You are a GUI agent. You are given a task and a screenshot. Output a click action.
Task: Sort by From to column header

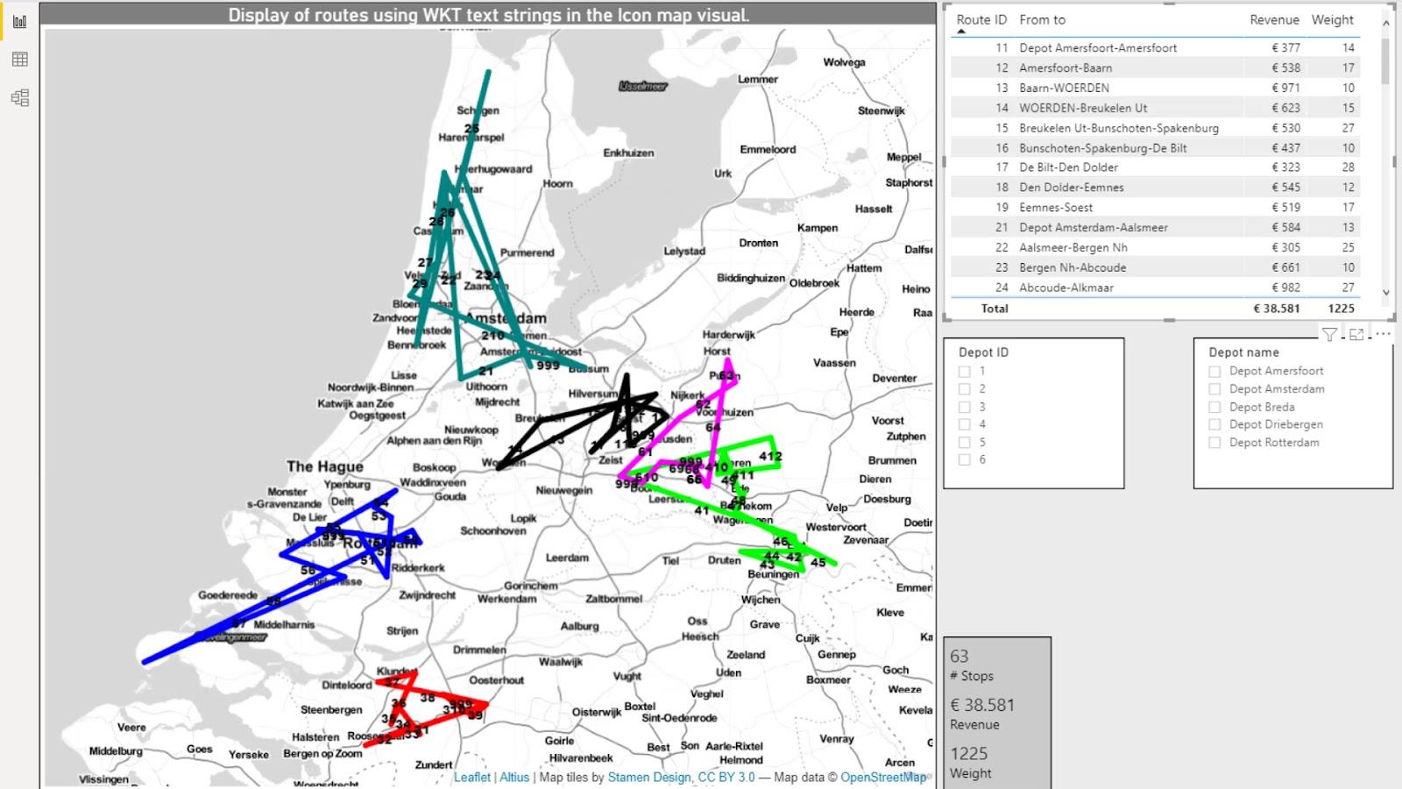[x=1042, y=19]
